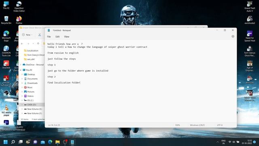
Task: Go up one folder in File Explorer
Action: pyautogui.click(x=38, y=44)
